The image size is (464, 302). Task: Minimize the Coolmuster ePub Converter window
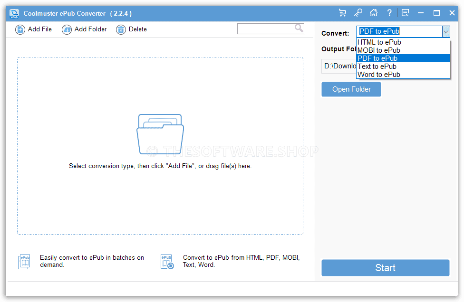[421, 13]
